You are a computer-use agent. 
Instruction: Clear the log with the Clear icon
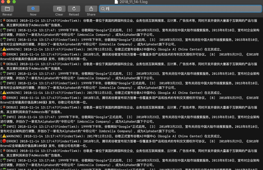59,9
